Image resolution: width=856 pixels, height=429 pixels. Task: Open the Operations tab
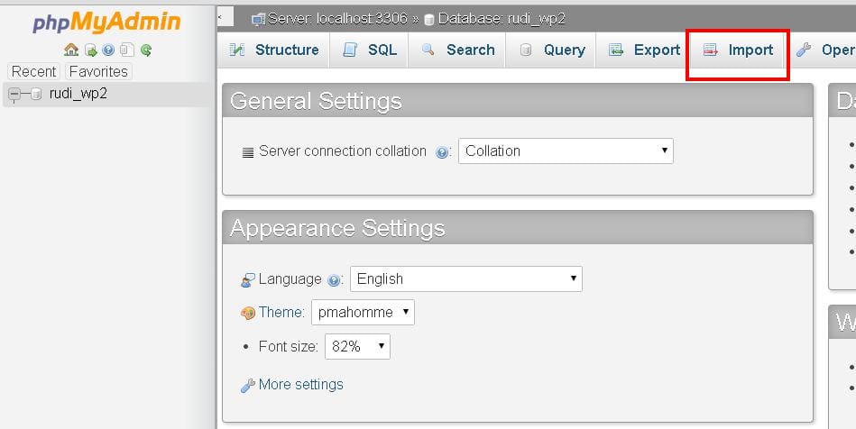[x=824, y=50]
